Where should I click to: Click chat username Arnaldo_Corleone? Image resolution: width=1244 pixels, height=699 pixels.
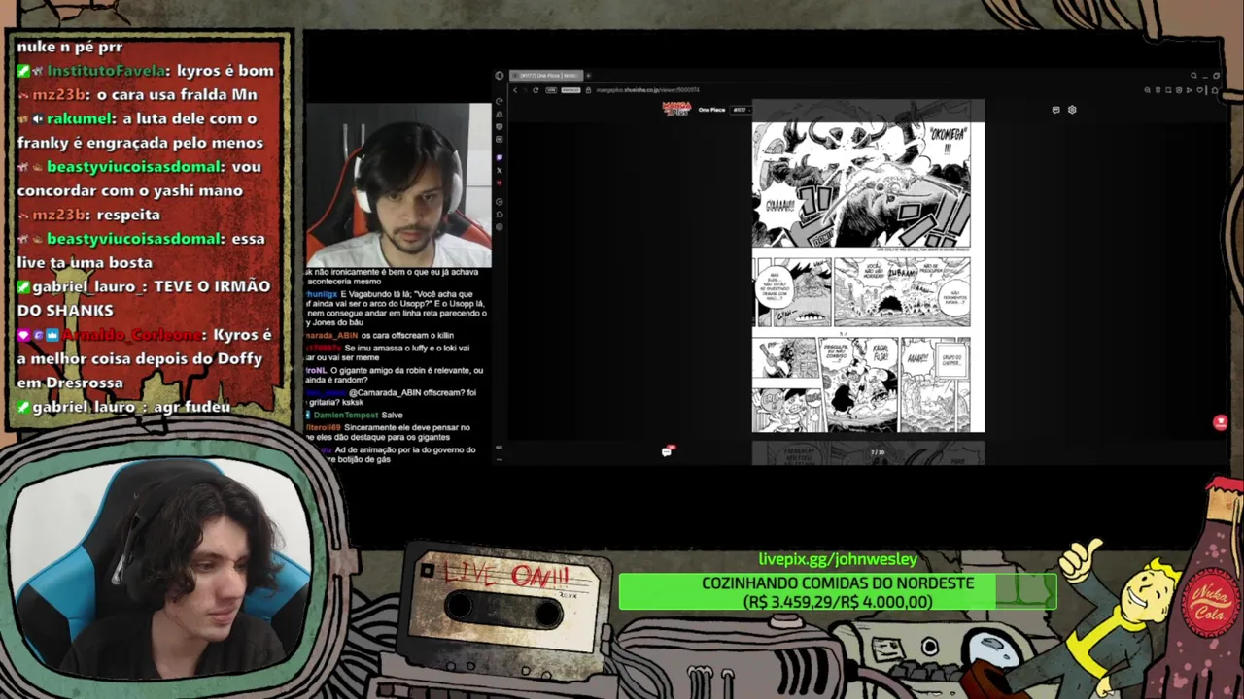pos(132,334)
